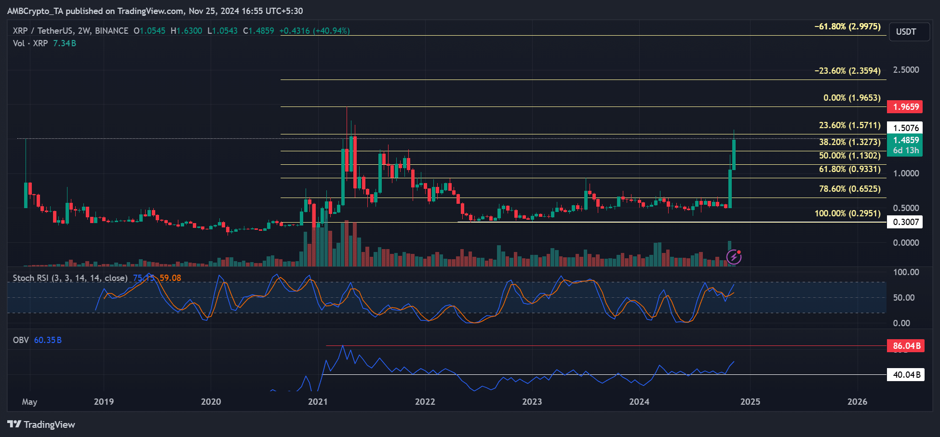Screen dimensions: 940x437
Task: Click the 2021 label on time axis
Action: point(318,401)
